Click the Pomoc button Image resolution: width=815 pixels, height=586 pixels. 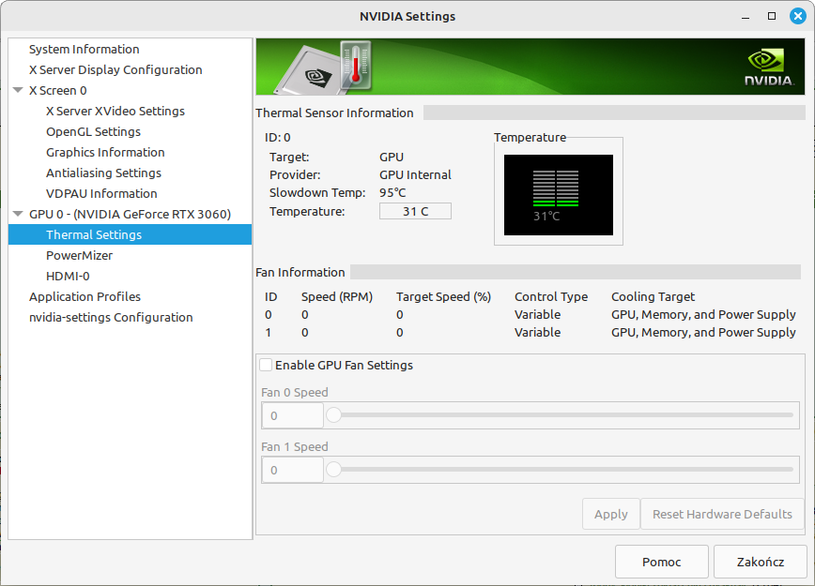[x=661, y=561]
